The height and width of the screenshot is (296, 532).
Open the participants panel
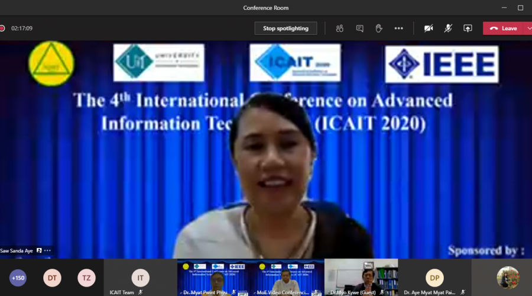[340, 28]
